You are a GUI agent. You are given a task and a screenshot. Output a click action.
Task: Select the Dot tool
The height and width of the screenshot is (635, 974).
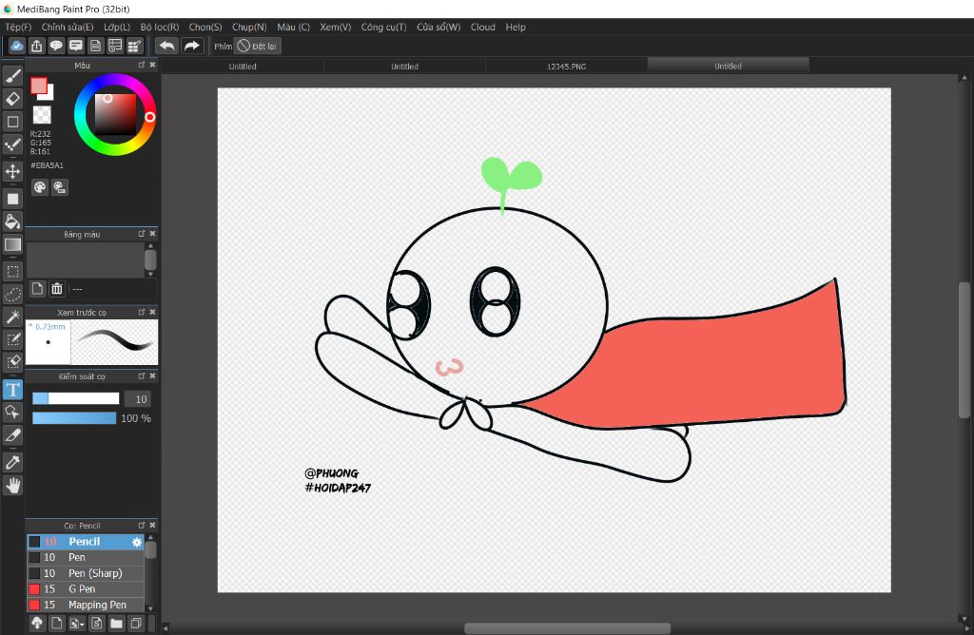12,145
